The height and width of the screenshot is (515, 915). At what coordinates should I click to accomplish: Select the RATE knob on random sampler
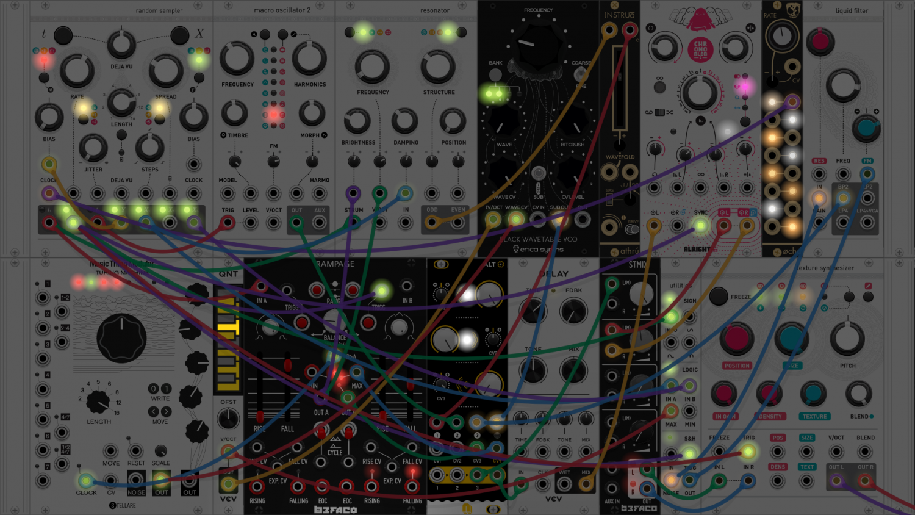77,71
